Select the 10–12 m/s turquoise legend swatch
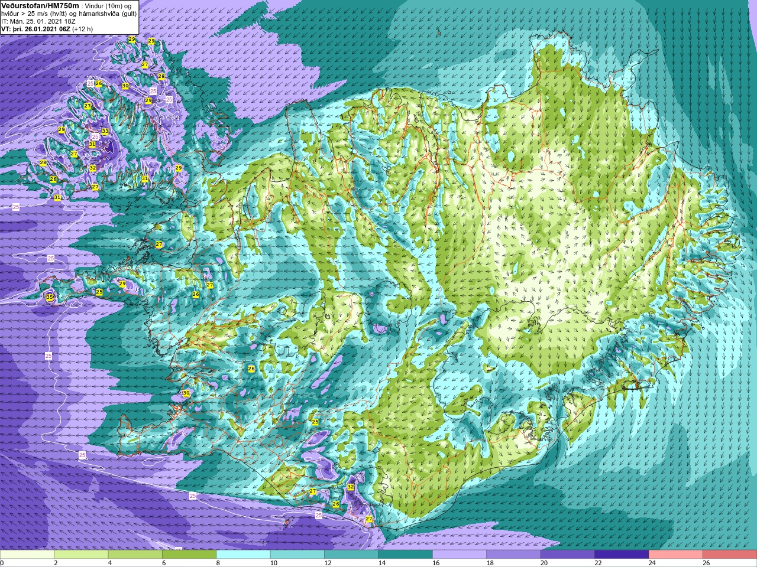This screenshot has width=757, height=567. coord(297,555)
